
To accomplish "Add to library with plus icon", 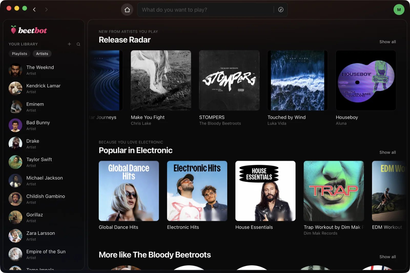I will (x=69, y=44).
